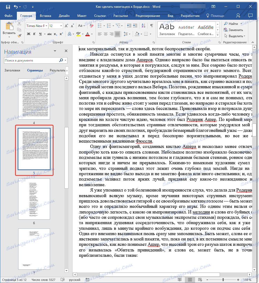Open the font size 12 dropdown
Viewport: 259px width, 283px height.
61,26
